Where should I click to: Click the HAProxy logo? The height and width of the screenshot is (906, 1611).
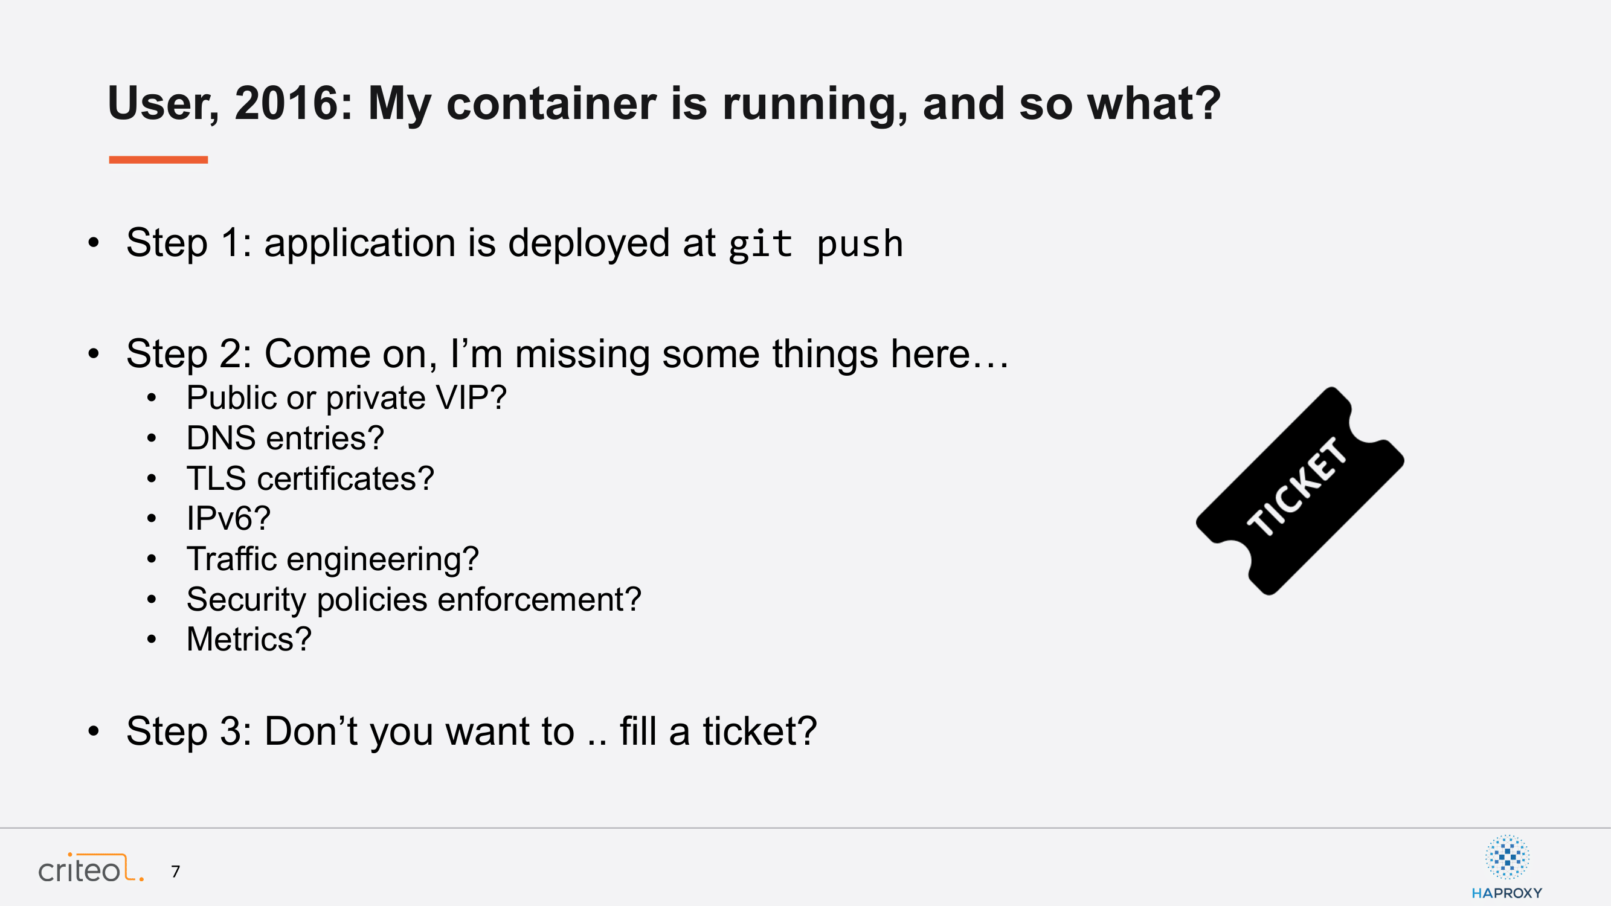pos(1506,867)
